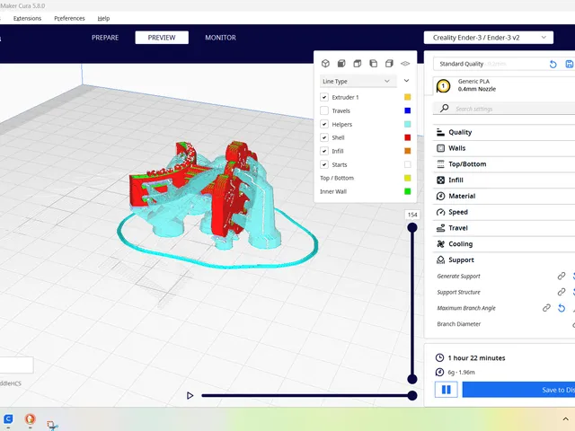Viewport: 575px width, 431px height.
Task: Expand the Quality settings section
Action: pyautogui.click(x=504, y=132)
